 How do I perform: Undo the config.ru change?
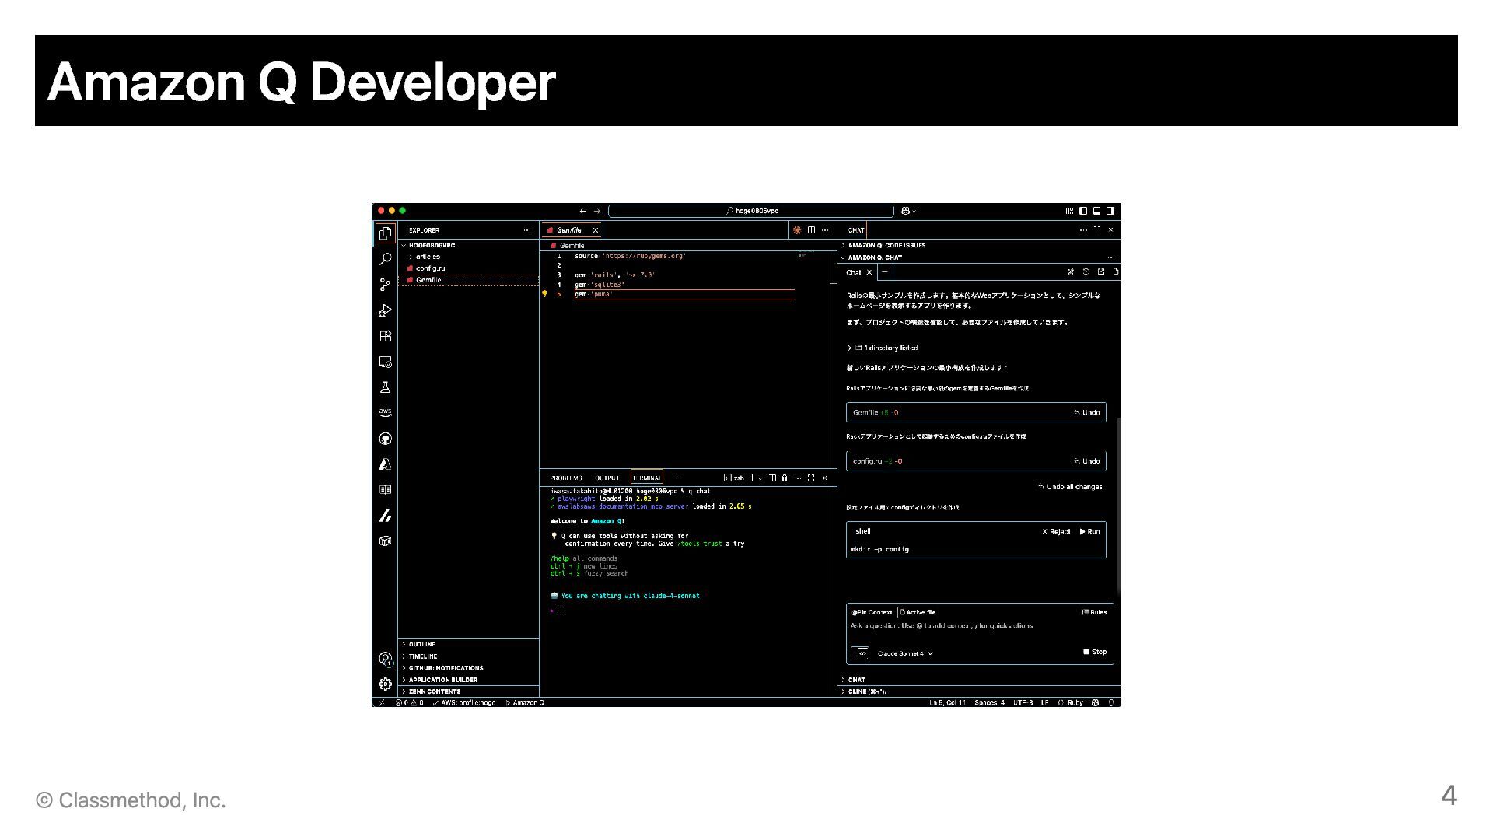click(1087, 460)
